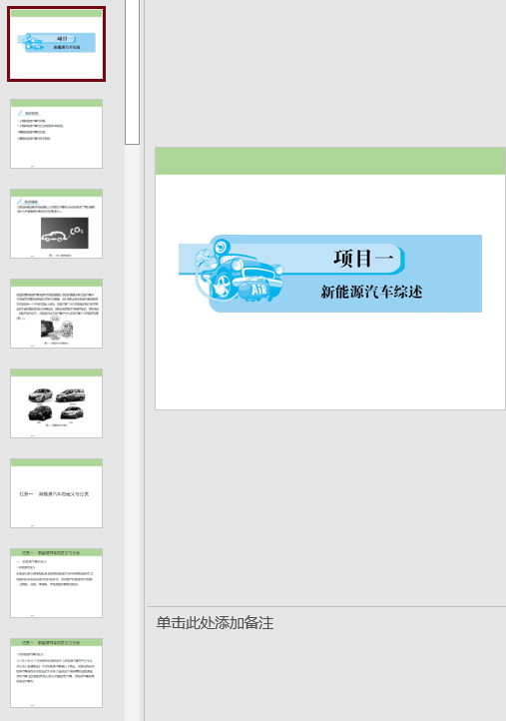This screenshot has width=506, height=721.
Task: Click empty white area of main slide
Action: click(330, 363)
